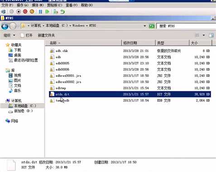Sort by the 类型 column header
The height and width of the screenshot is (172, 216).
(x=172, y=43)
